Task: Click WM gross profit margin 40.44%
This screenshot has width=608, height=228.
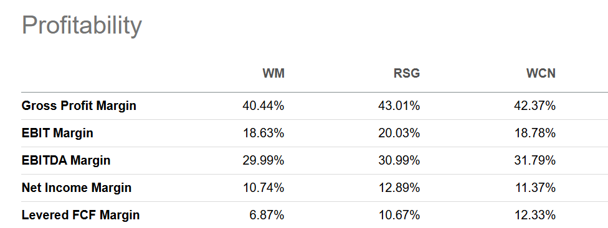Action: click(264, 106)
